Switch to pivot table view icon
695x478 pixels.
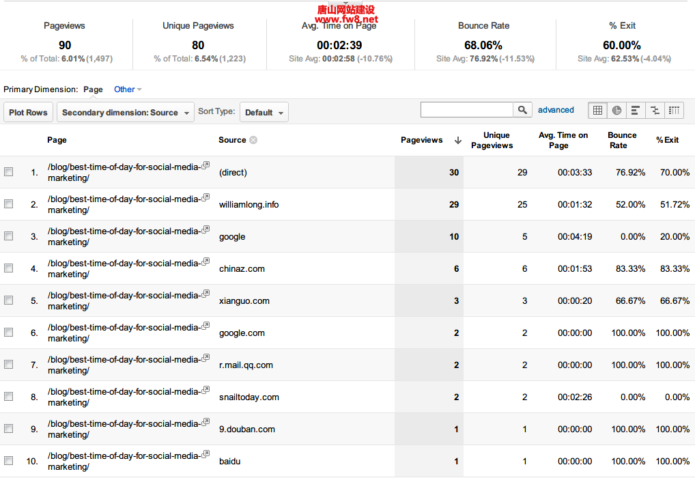click(x=674, y=111)
